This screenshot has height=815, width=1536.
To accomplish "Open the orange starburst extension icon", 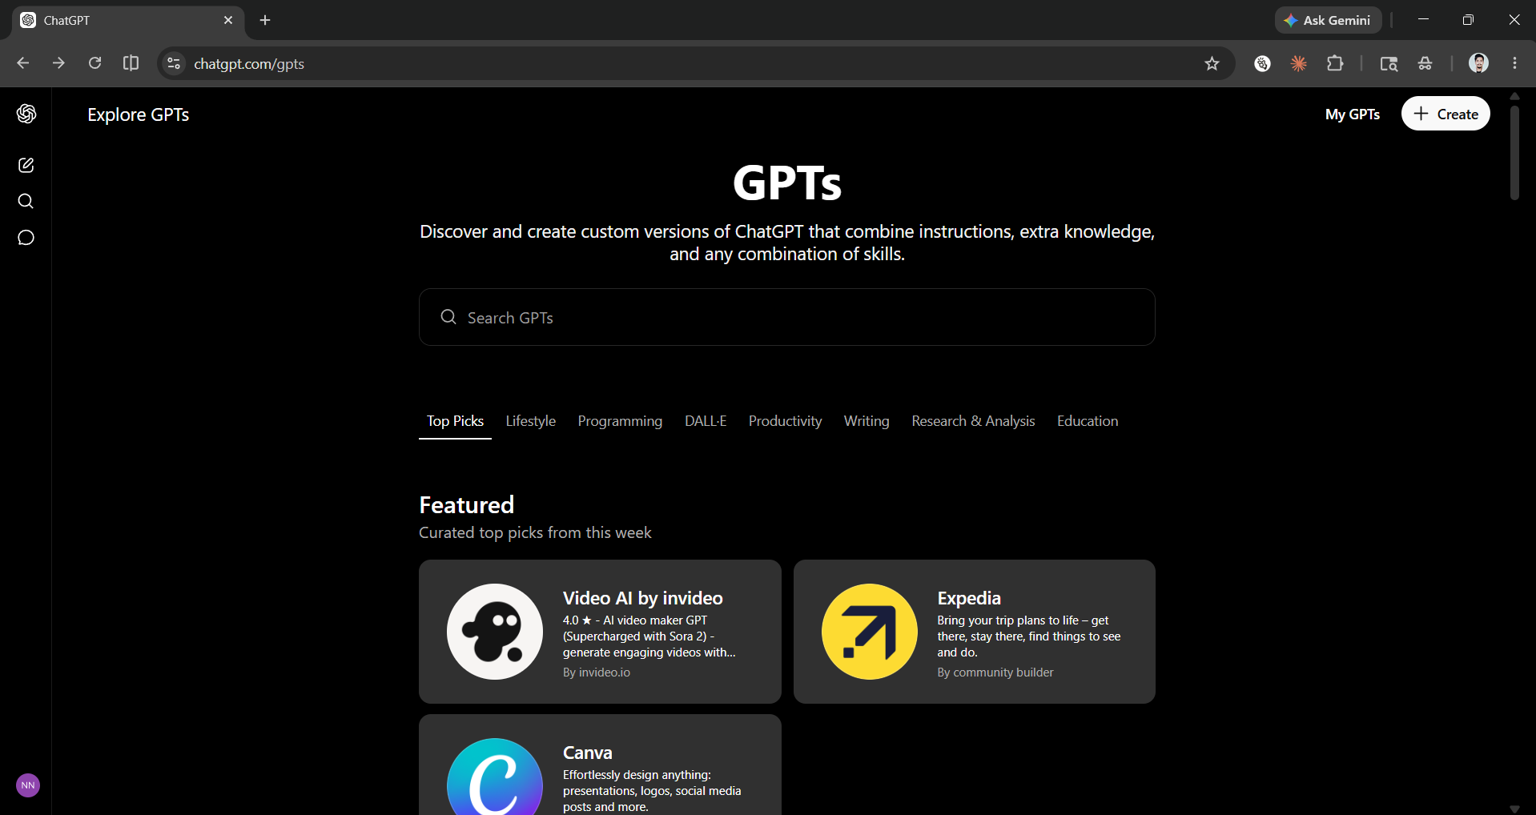I will pos(1299,63).
